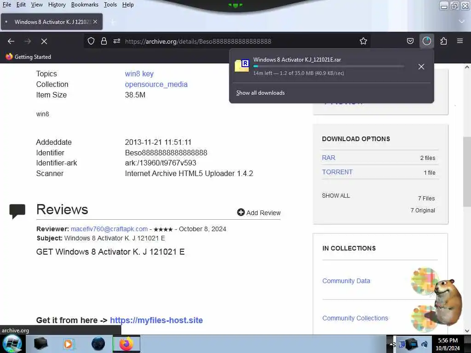Open the File menu
Viewport: 471px width, 353px height.
point(6,5)
